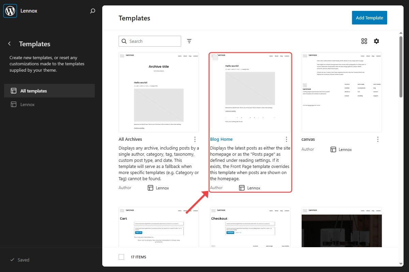Open actions menu for Blog Home
This screenshot has height=272, width=409.
coord(287,139)
